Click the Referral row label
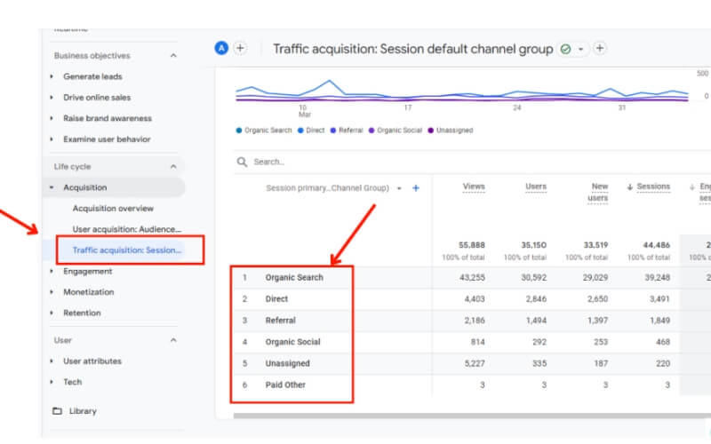711x444 pixels. pyautogui.click(x=280, y=321)
